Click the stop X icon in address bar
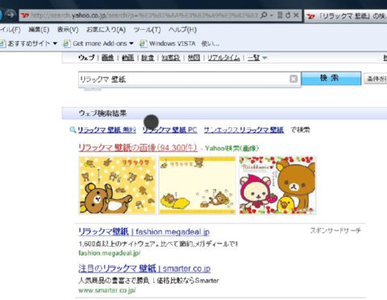Screen dimensions: 387x300 [x=296, y=15]
